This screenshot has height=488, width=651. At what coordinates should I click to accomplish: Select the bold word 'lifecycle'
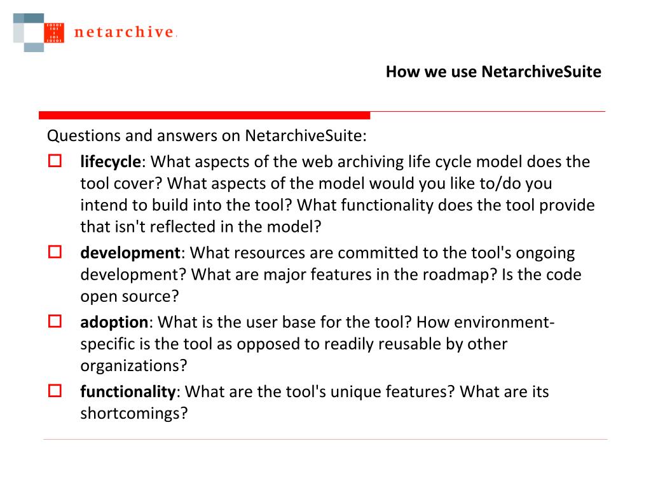(x=111, y=161)
